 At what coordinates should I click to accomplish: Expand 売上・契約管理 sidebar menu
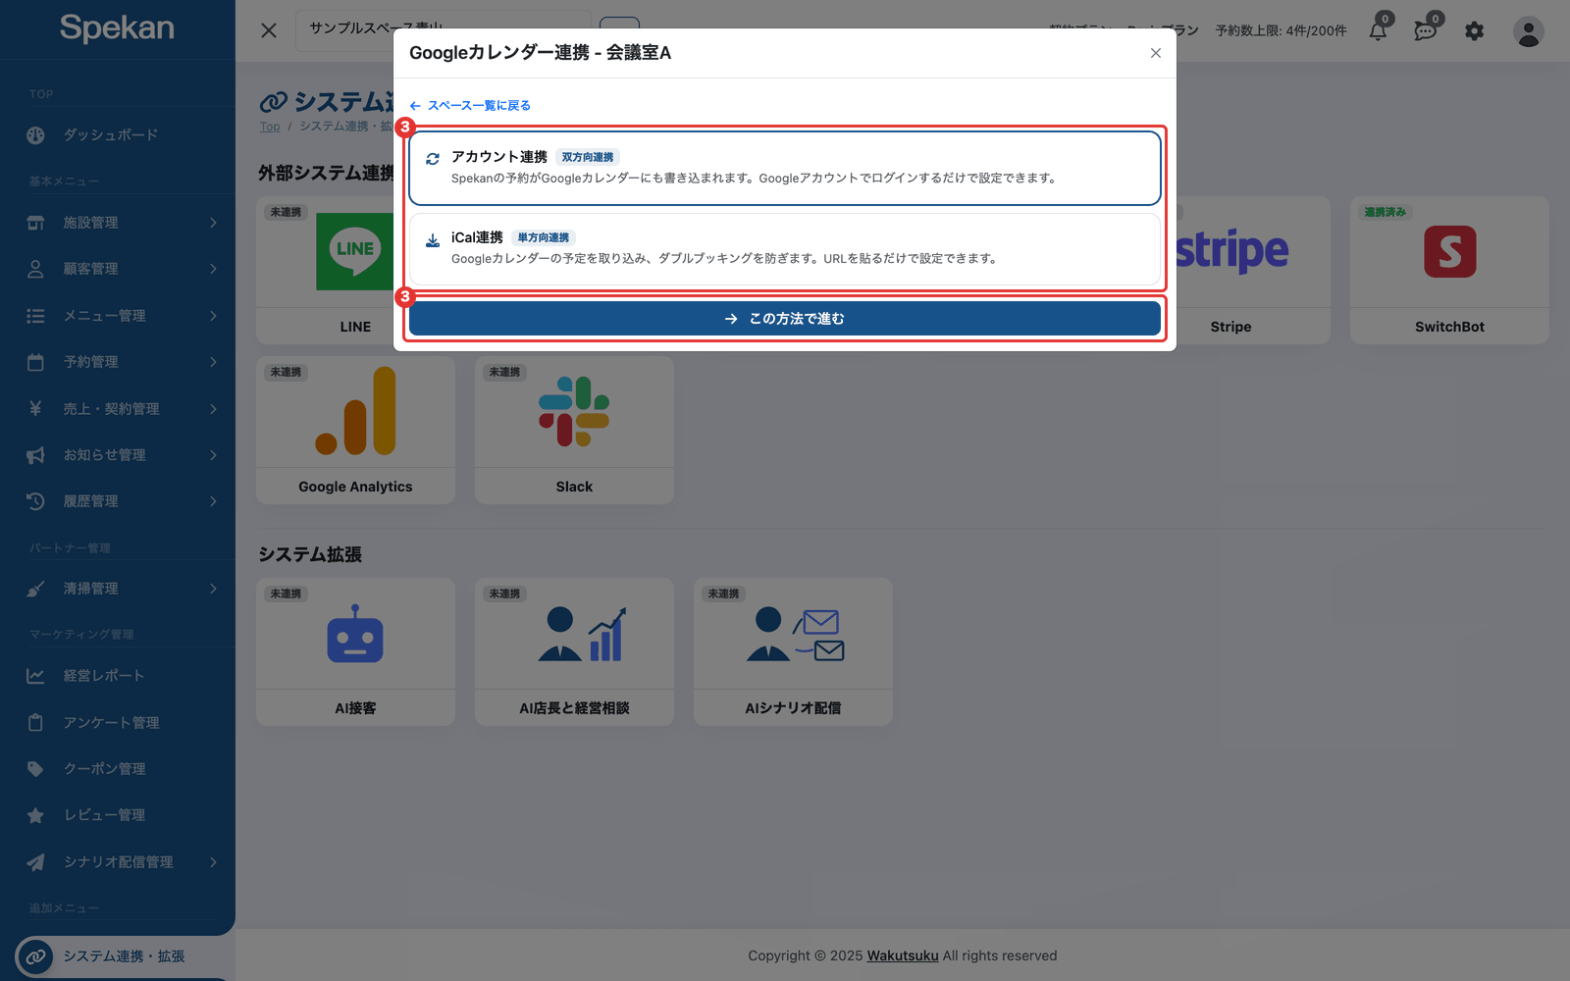118,409
